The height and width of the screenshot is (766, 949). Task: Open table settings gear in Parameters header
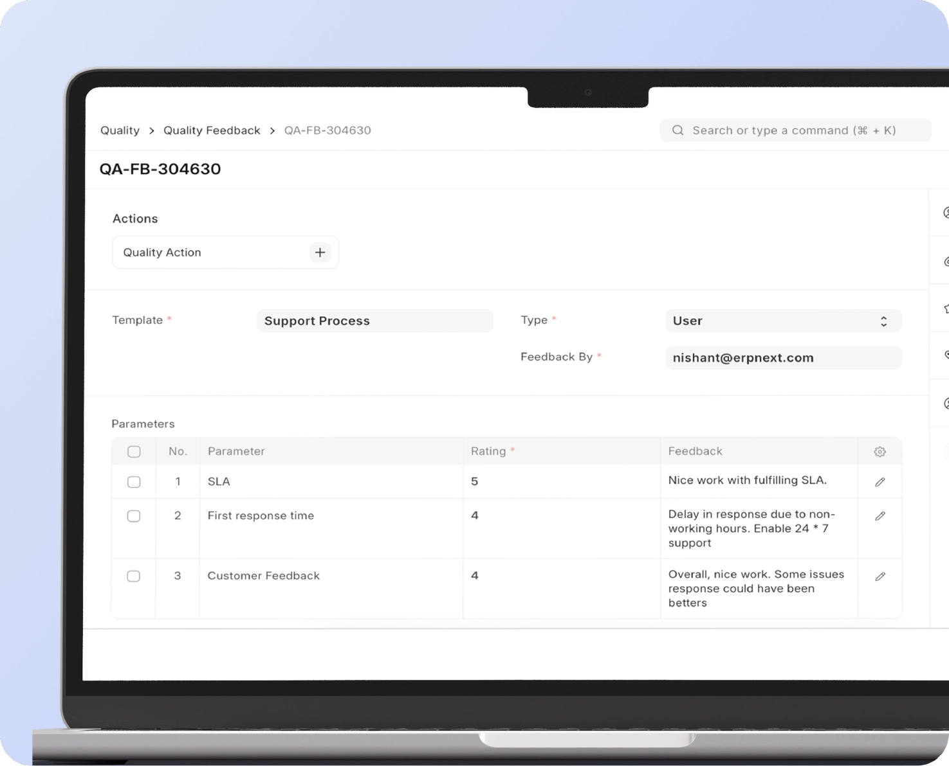click(x=880, y=452)
